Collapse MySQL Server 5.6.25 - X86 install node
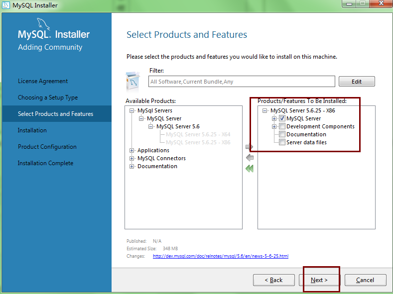 264,110
